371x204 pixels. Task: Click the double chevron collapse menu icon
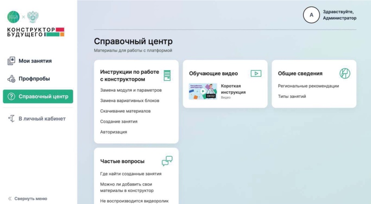point(10,198)
